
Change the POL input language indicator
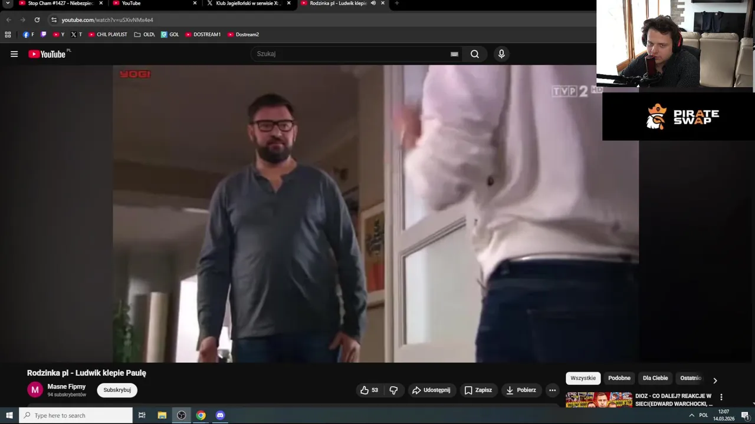click(703, 415)
